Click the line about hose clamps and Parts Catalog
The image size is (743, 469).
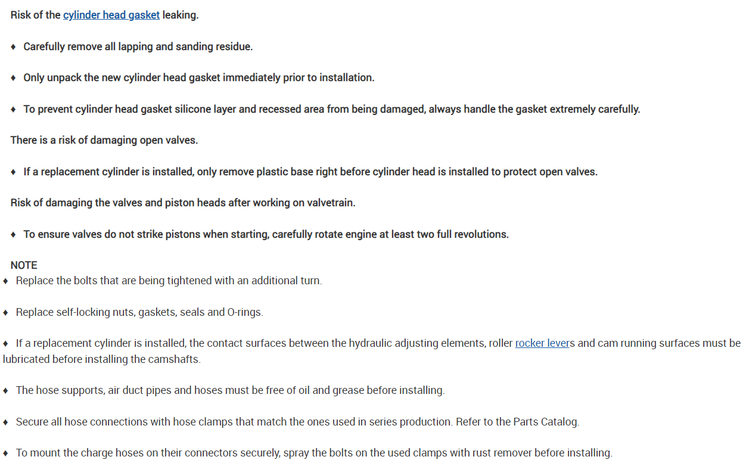[x=297, y=422]
